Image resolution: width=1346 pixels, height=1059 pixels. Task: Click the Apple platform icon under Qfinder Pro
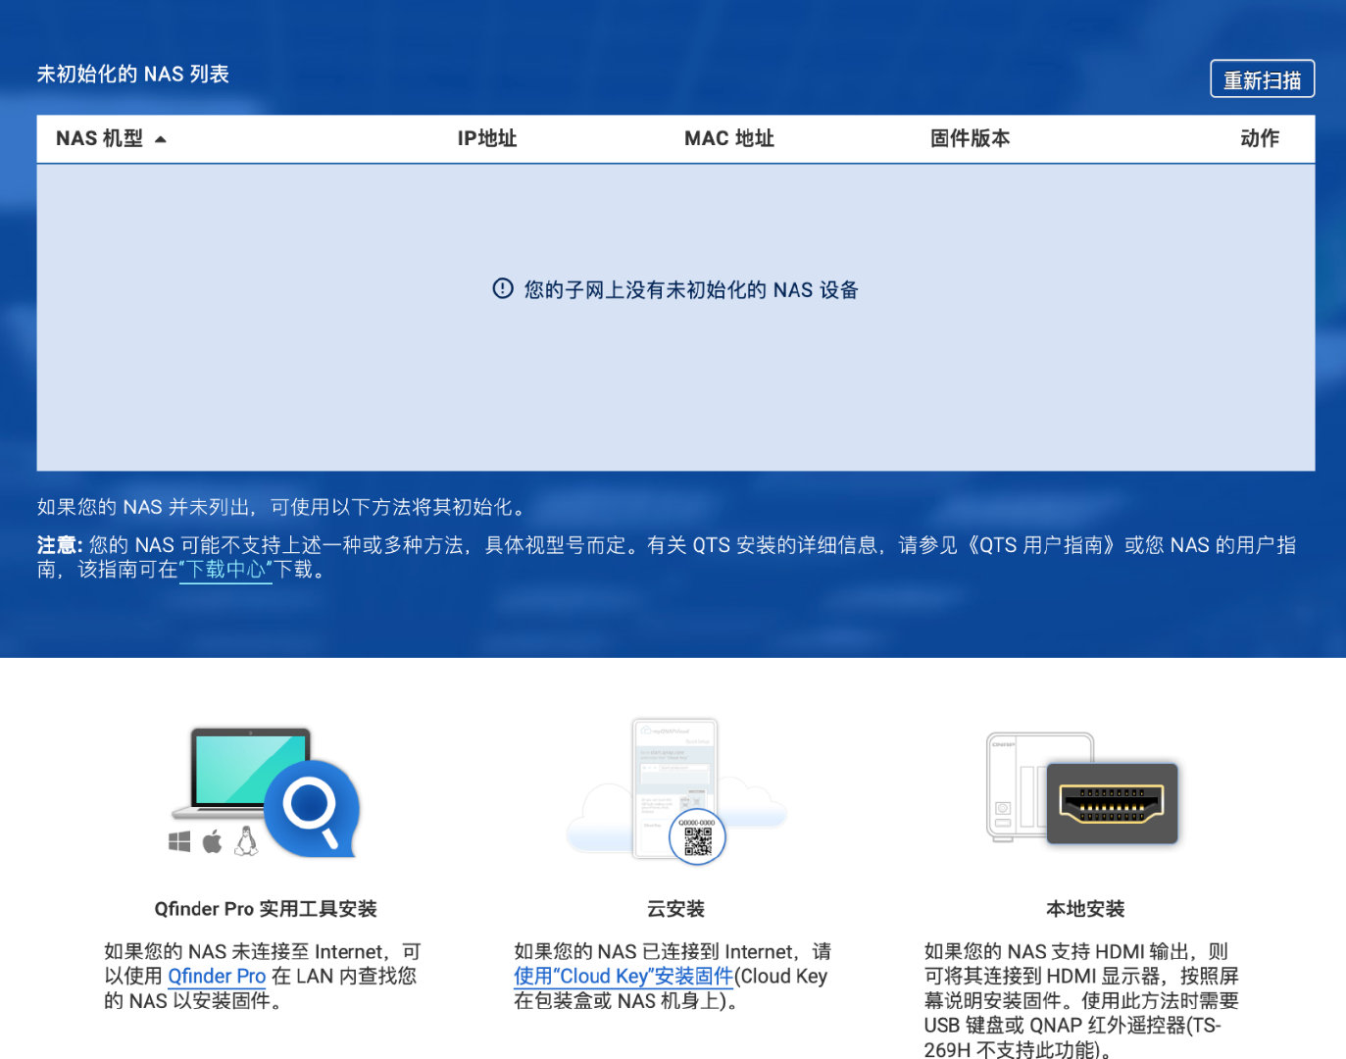point(211,839)
